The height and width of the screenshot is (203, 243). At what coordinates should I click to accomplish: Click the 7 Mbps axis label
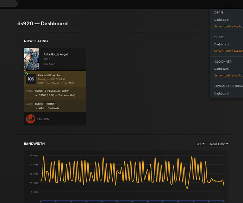tap(35, 192)
